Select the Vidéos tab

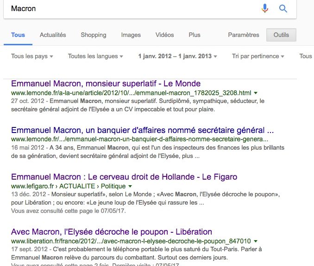(165, 35)
